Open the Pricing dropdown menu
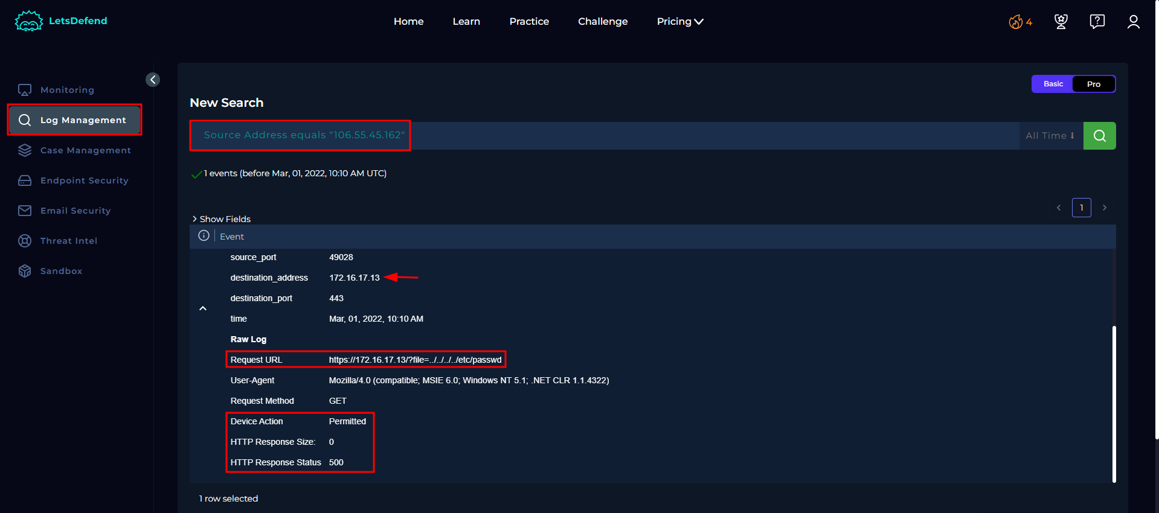This screenshot has height=513, width=1159. [x=679, y=22]
